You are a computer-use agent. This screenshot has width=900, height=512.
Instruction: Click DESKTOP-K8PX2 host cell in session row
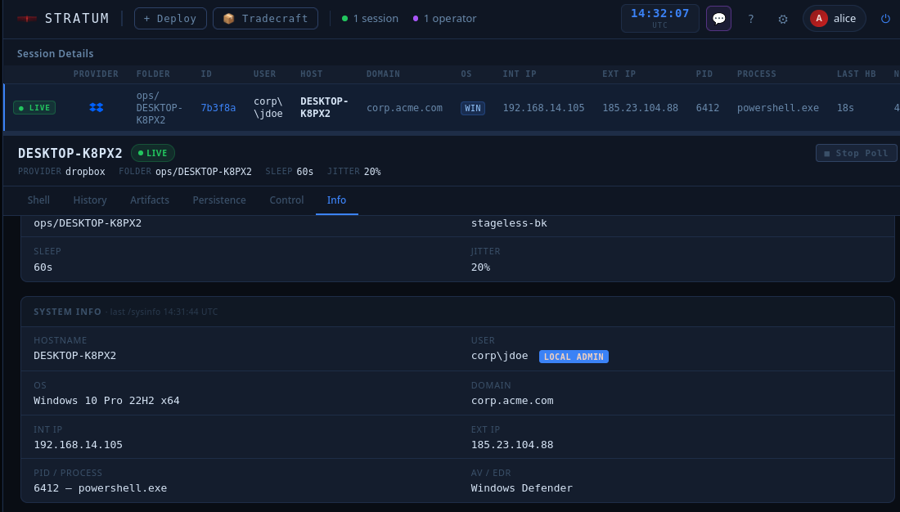pos(324,107)
